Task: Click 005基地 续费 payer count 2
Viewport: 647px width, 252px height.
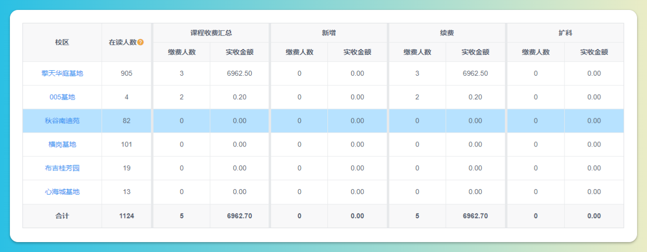Action: click(417, 97)
